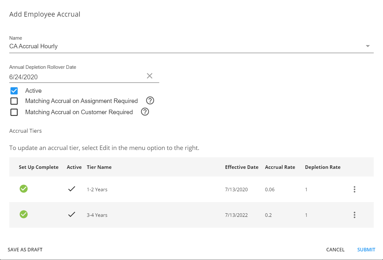Uncheck the Active checkbox
Viewport: 383px width, 260px height.
(x=14, y=91)
